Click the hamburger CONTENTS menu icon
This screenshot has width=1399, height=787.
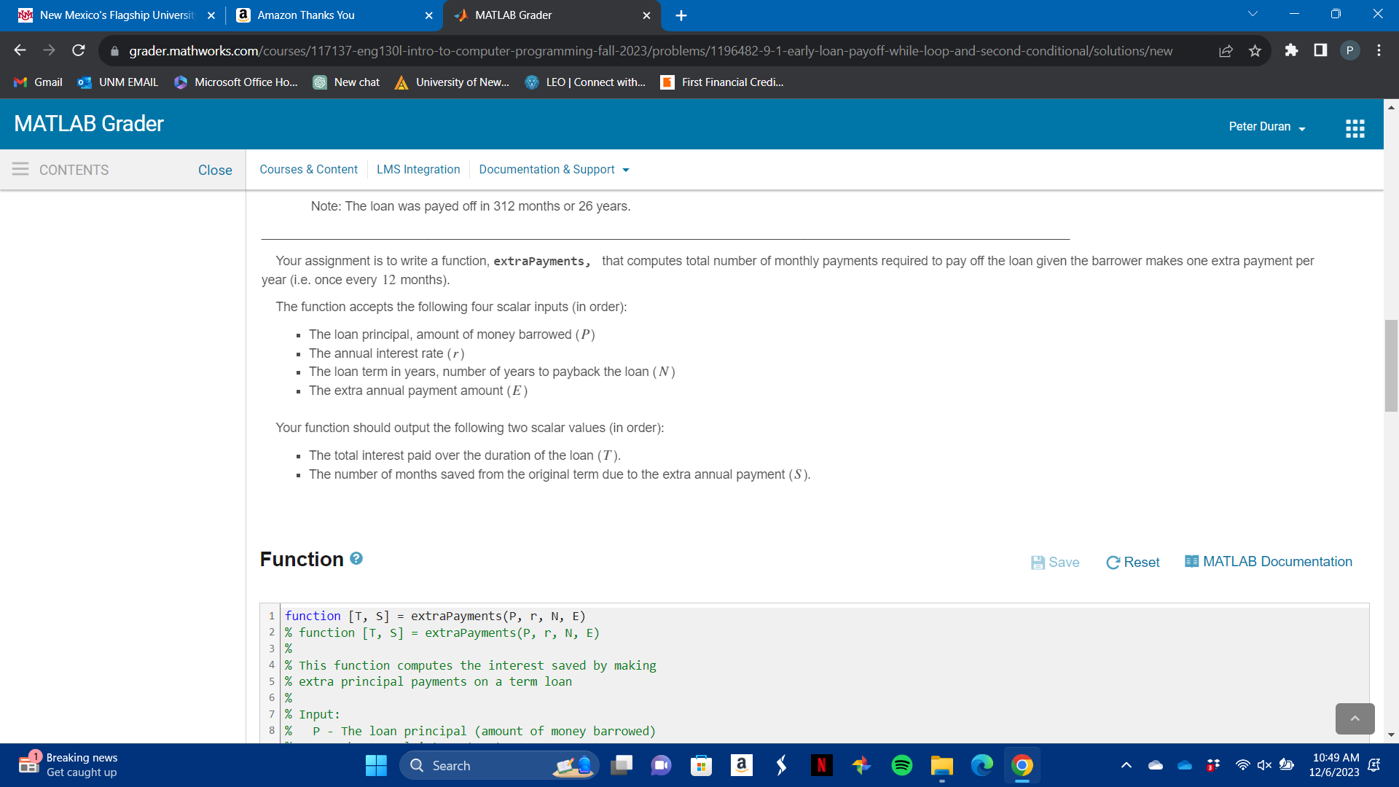[x=20, y=169]
